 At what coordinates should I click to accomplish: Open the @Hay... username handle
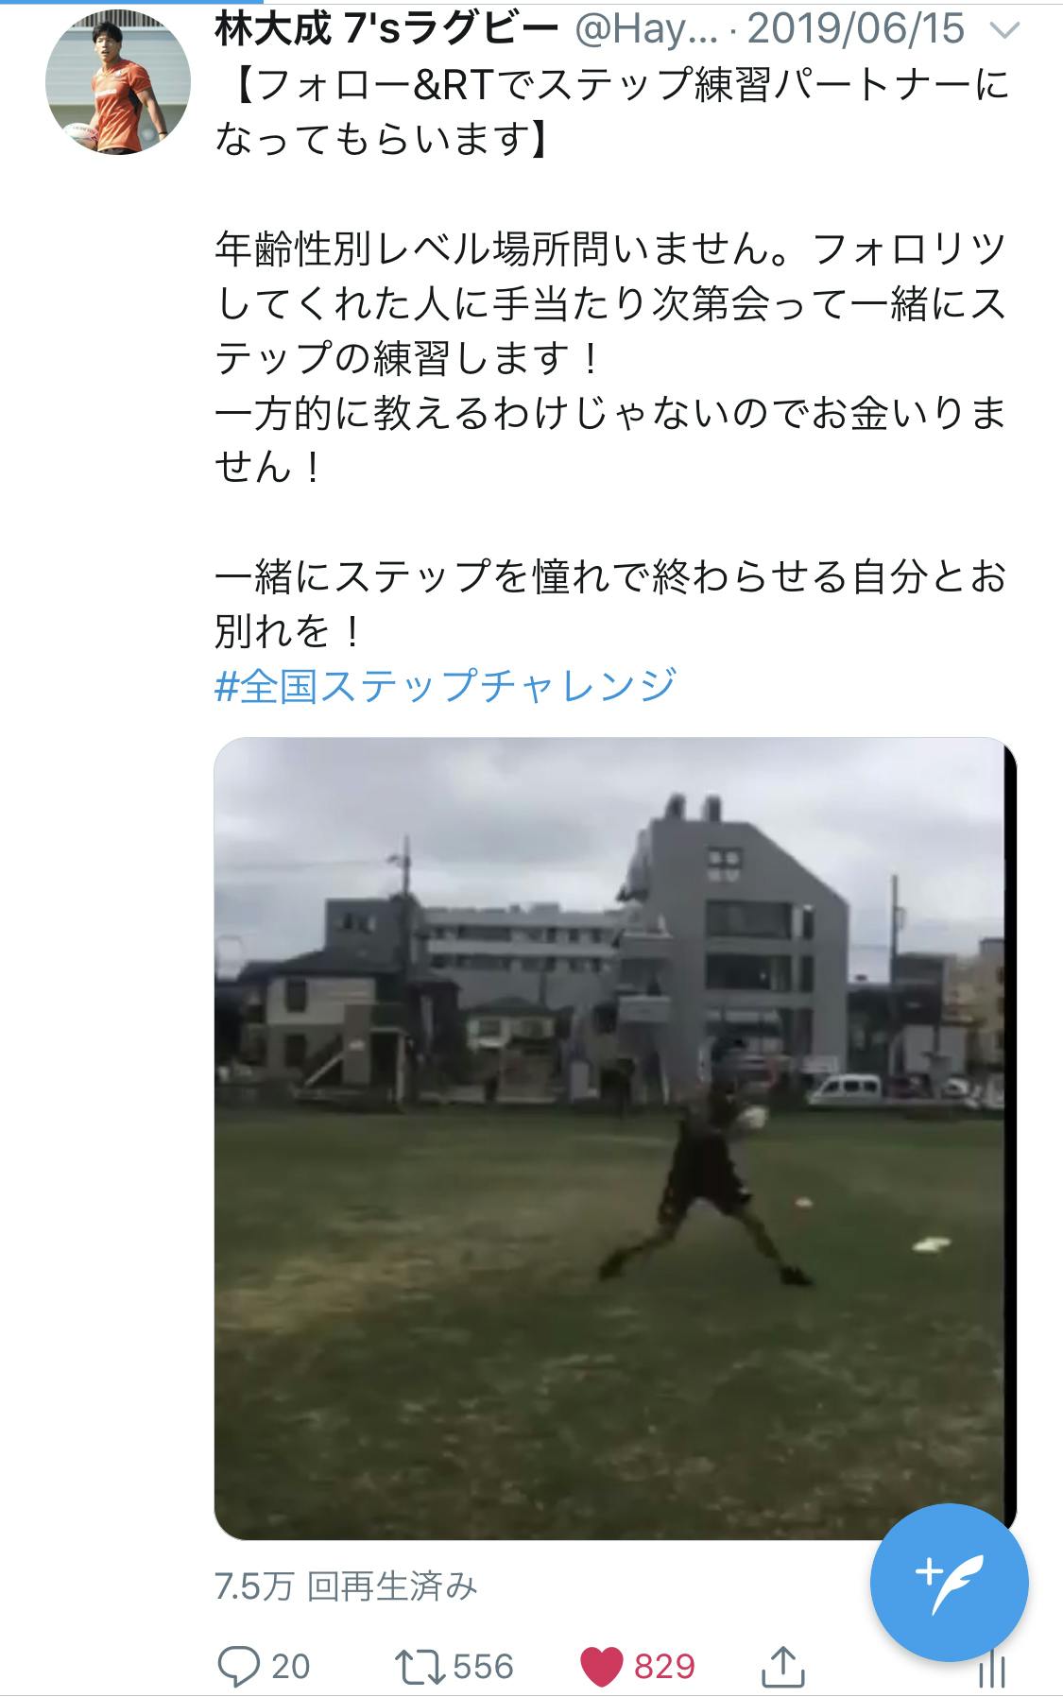click(647, 31)
